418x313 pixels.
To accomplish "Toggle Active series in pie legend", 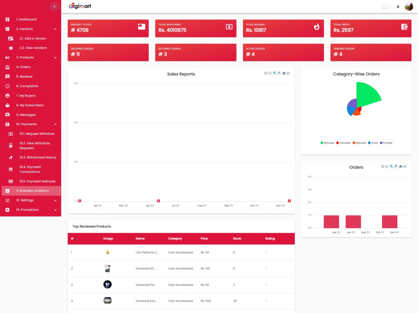I will pos(373,143).
